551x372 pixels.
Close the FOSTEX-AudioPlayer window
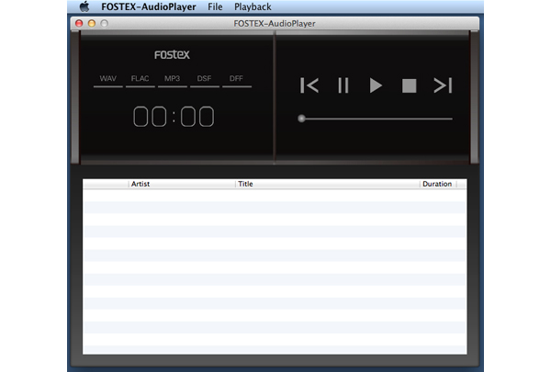(x=79, y=23)
